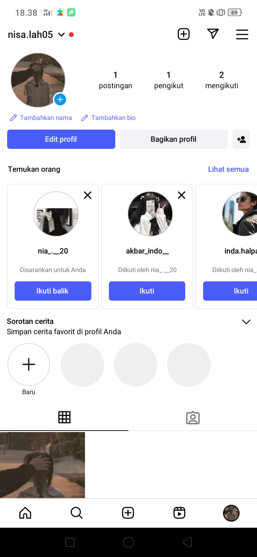Switch to the tagged photos tab
Viewport: 257px width, 557px height.
click(x=193, y=418)
